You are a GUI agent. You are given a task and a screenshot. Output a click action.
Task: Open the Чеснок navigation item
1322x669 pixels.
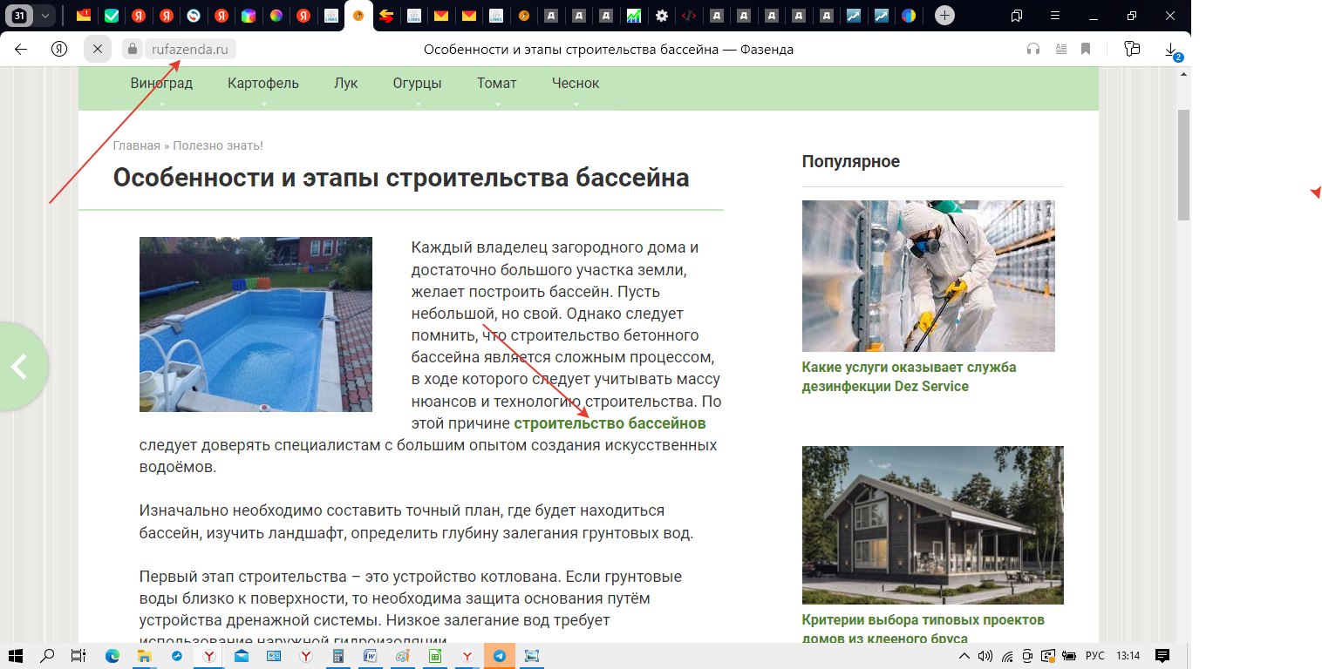click(x=575, y=84)
